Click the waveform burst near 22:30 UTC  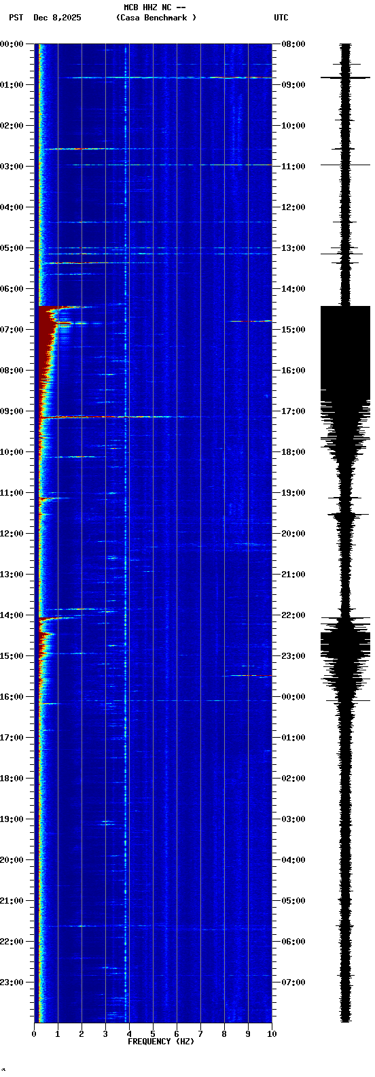tap(345, 645)
